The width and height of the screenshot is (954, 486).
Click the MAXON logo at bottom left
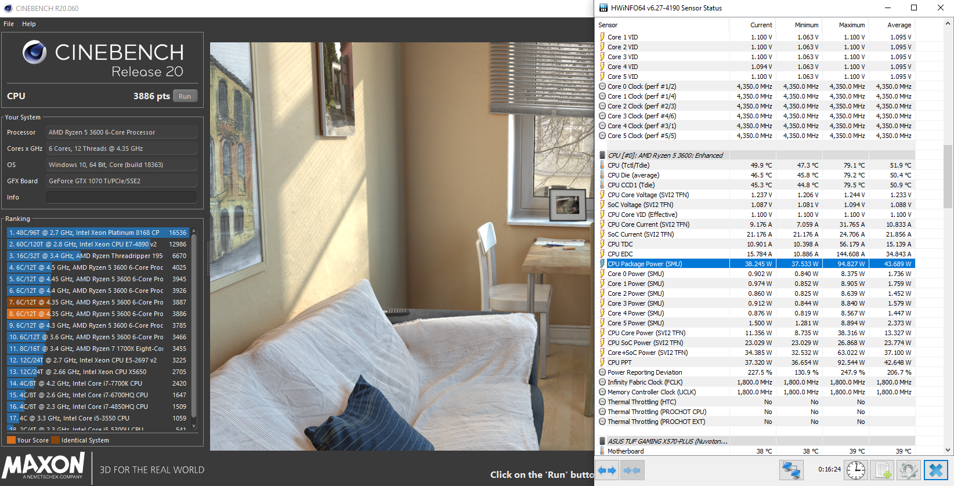pyautogui.click(x=44, y=466)
